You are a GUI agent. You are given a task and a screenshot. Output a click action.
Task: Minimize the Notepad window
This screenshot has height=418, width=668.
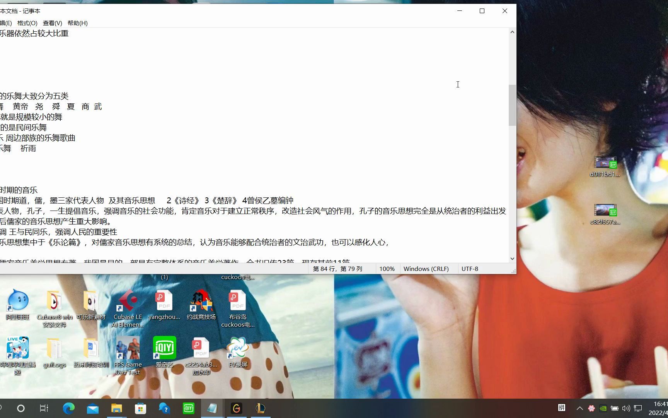click(x=460, y=11)
